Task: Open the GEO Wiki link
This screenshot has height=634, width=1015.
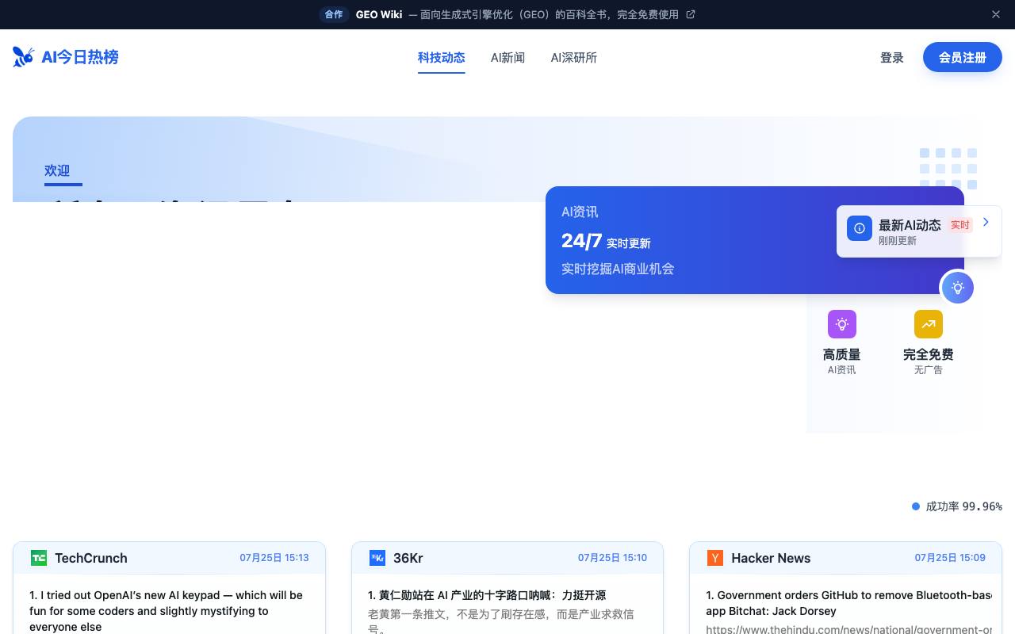Action: pos(379,14)
